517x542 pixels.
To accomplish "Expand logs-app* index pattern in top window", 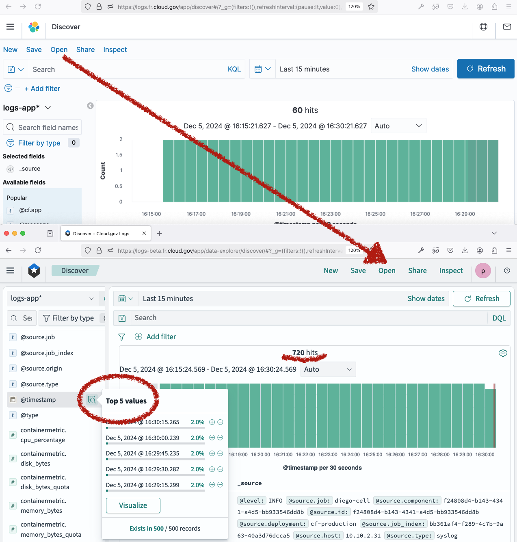I will [x=27, y=108].
